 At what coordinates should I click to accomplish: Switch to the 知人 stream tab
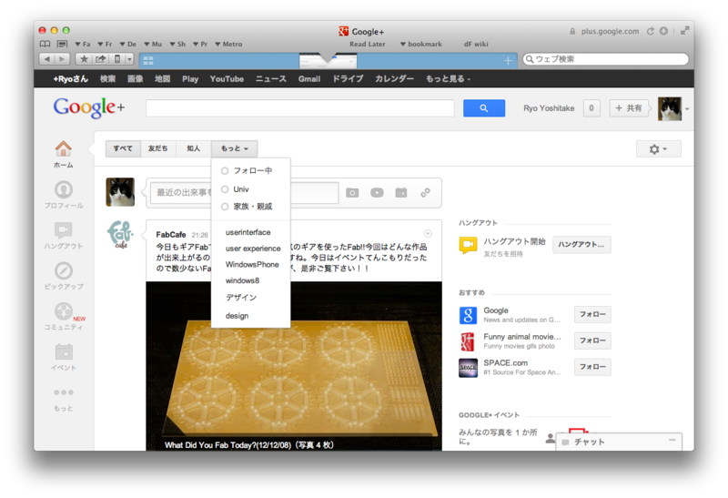(x=193, y=148)
